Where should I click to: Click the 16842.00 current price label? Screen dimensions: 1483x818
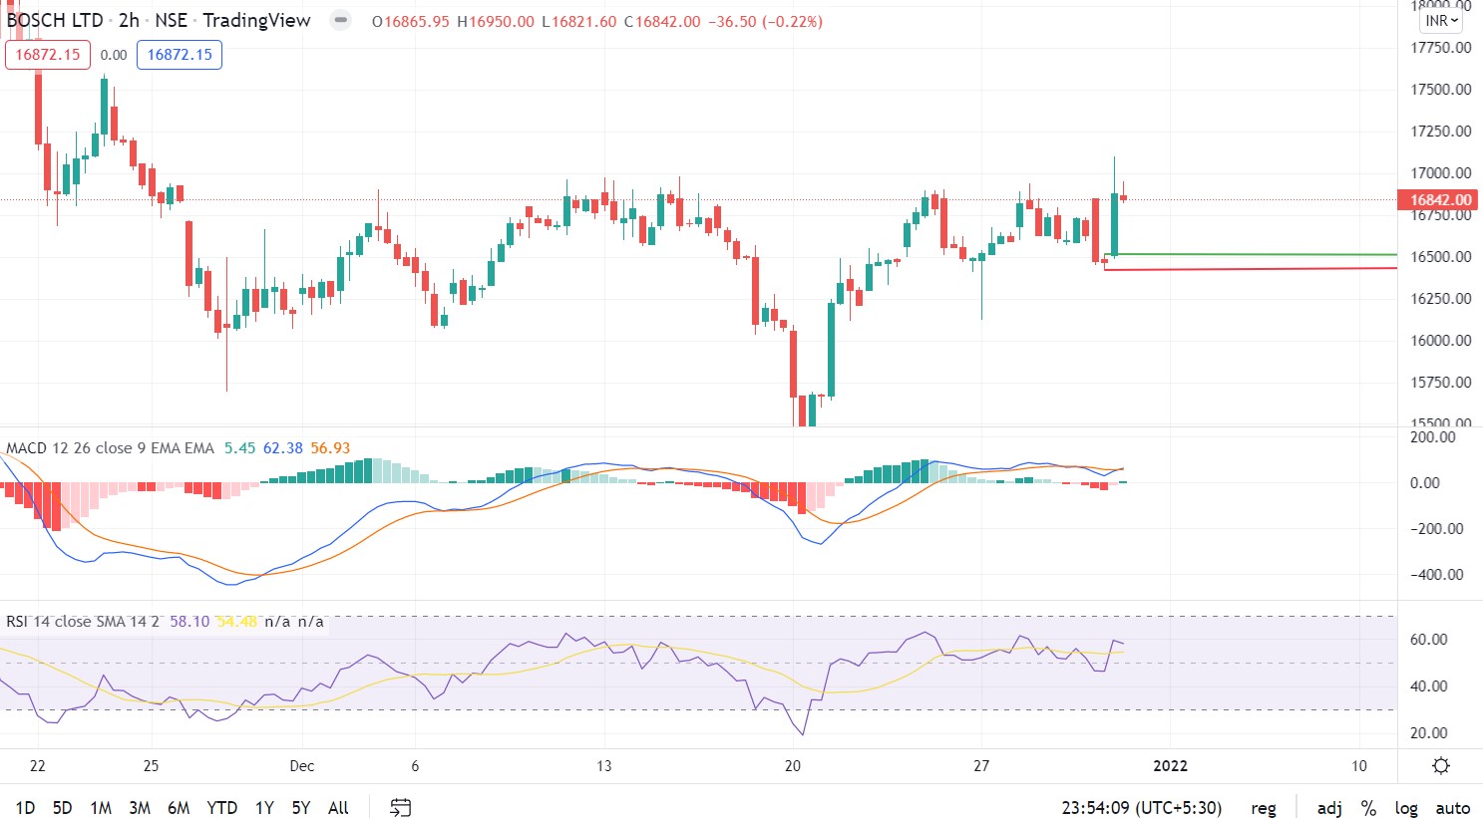[1440, 200]
